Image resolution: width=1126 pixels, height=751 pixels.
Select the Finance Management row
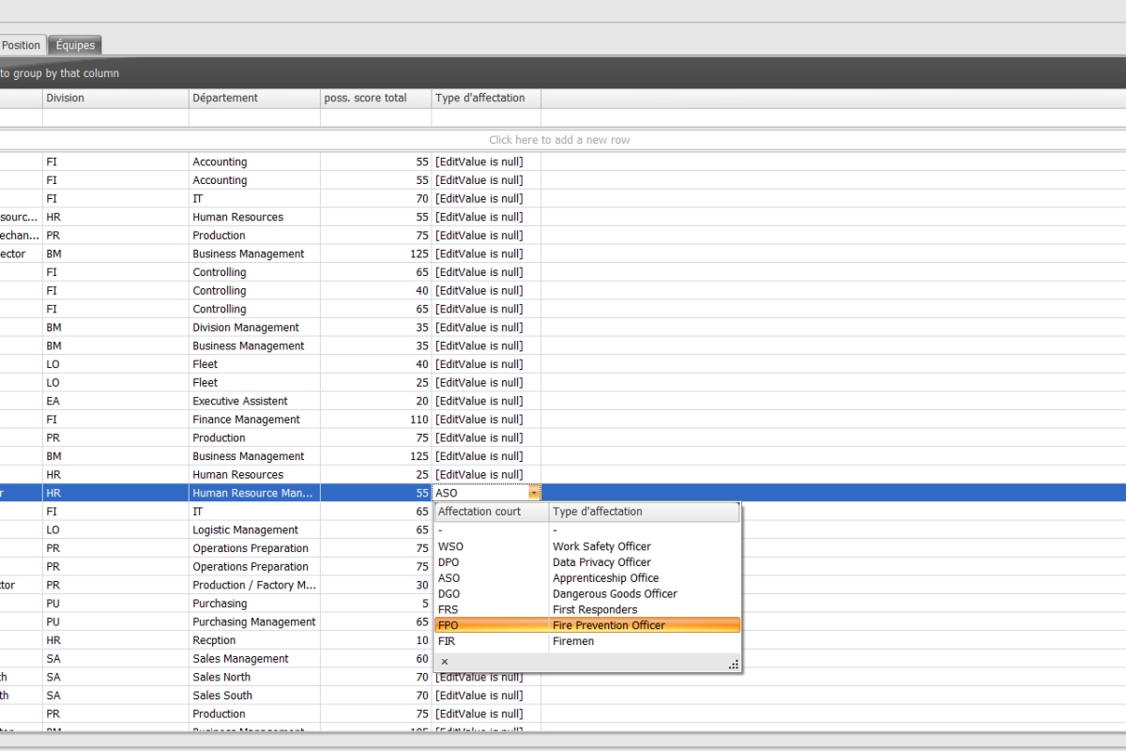[x=246, y=420]
